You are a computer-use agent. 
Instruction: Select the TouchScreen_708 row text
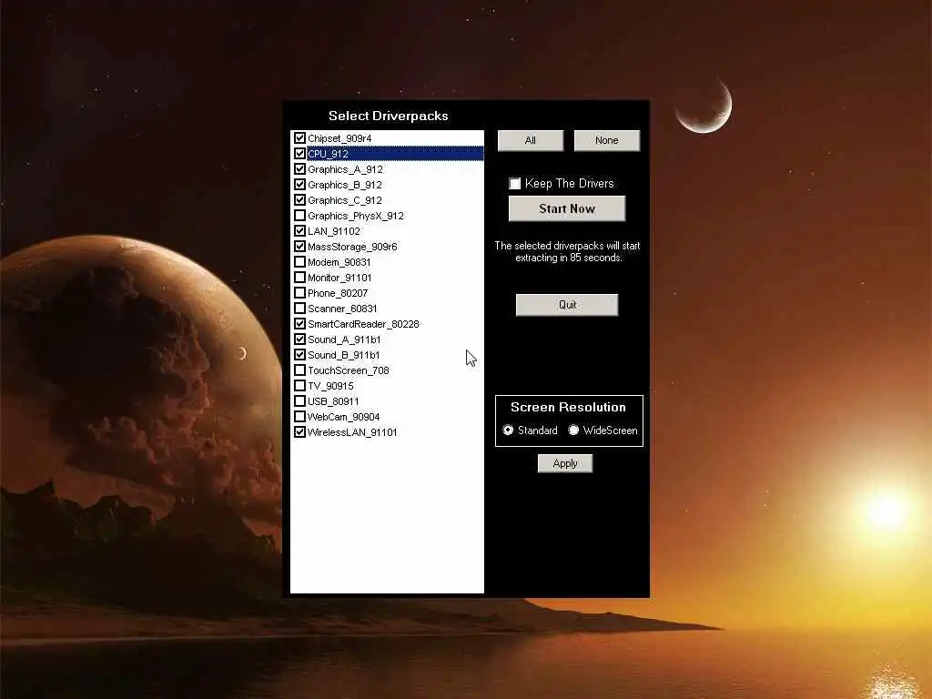(x=349, y=370)
